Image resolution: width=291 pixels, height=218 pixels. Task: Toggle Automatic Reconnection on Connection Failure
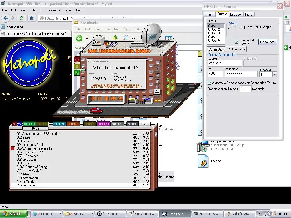point(209,83)
